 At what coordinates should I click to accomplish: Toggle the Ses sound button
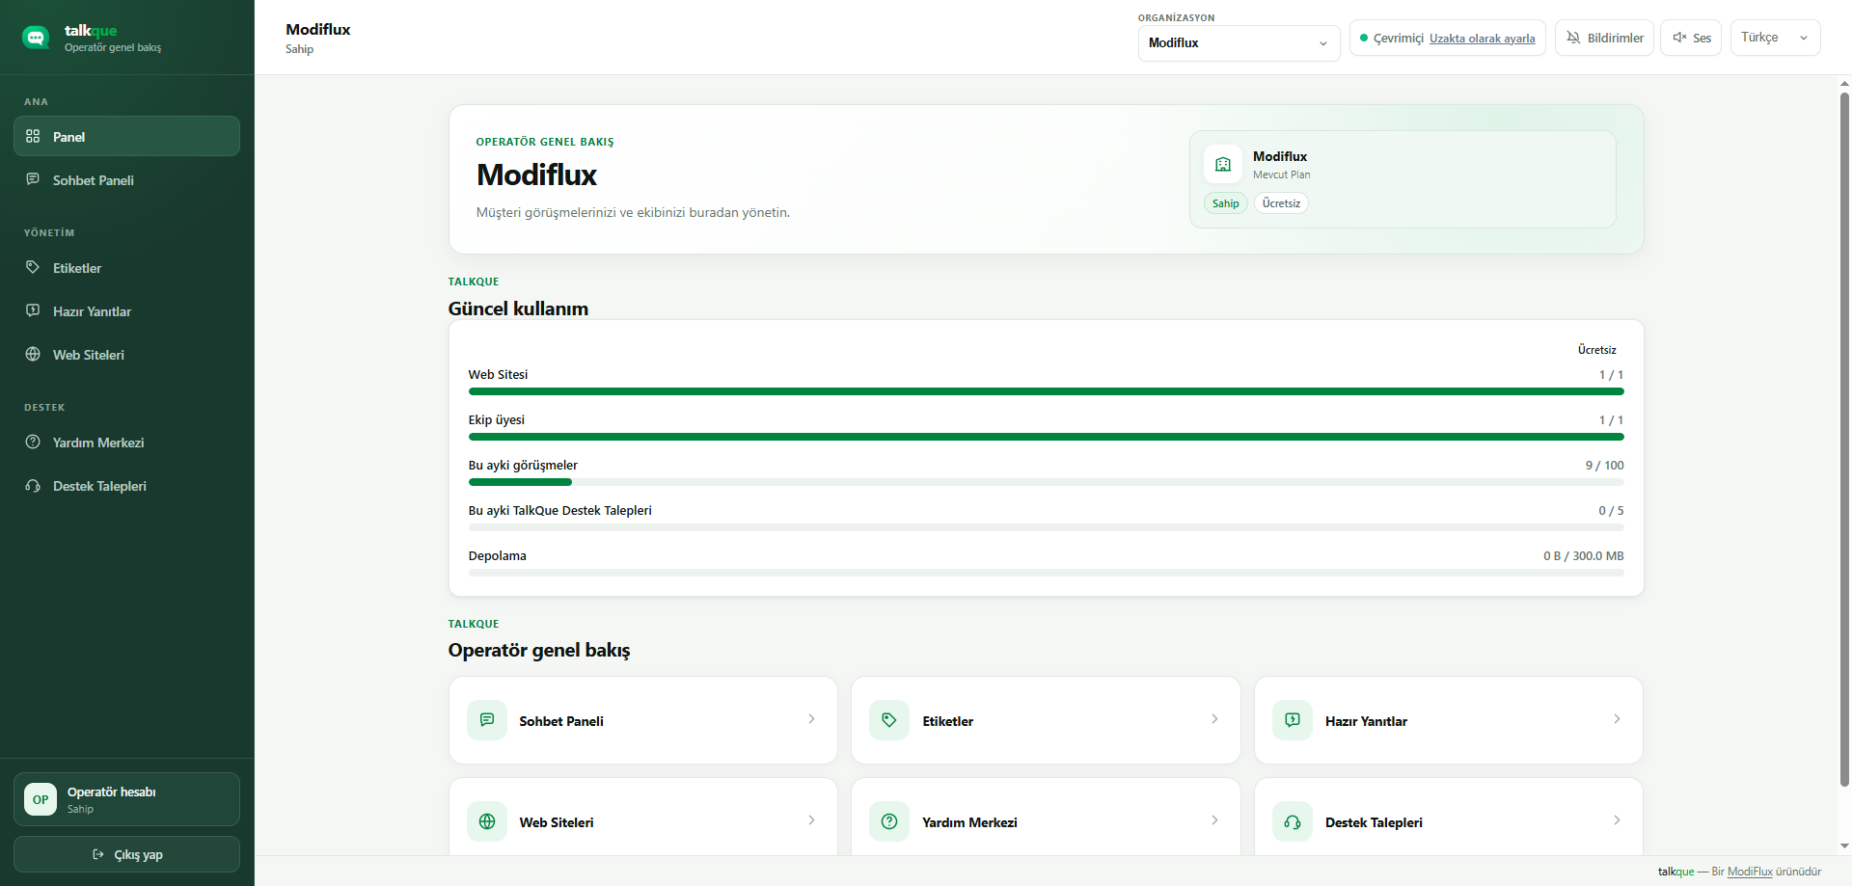1690,38
